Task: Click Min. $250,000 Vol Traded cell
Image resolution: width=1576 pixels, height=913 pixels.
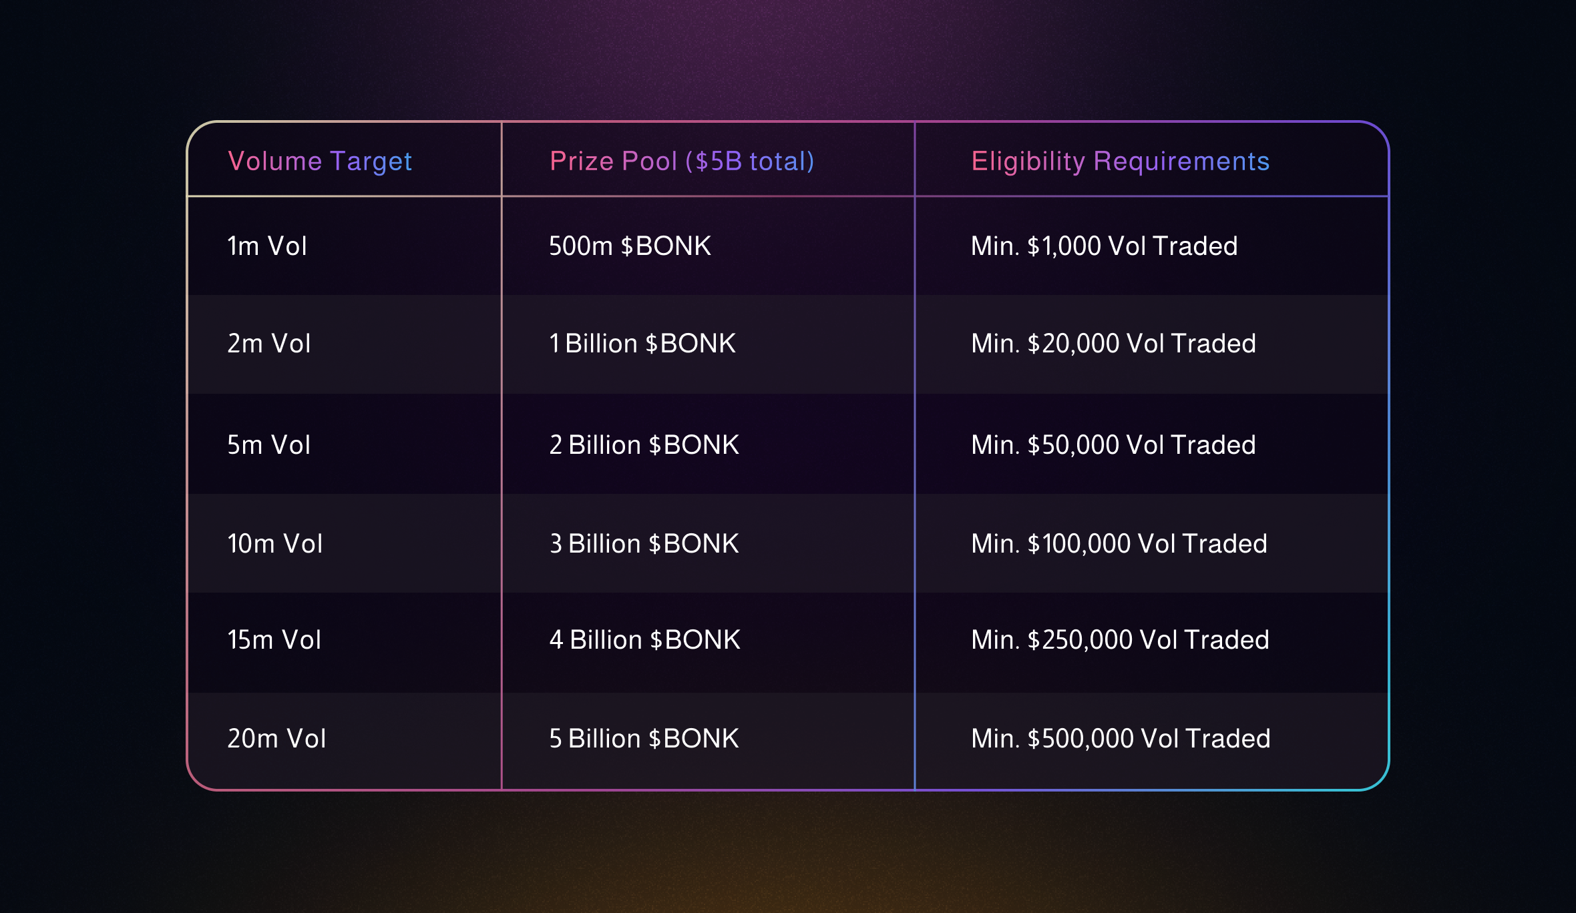Action: pos(1120,640)
